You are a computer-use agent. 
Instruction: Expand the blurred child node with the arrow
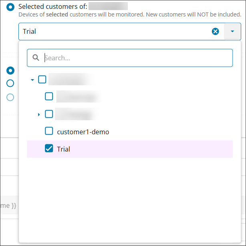click(x=39, y=115)
